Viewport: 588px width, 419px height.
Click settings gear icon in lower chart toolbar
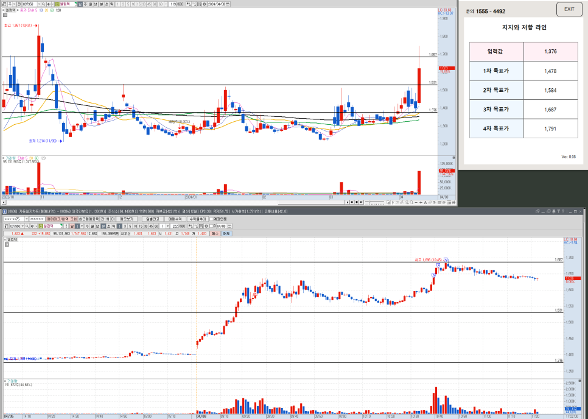click(206, 226)
